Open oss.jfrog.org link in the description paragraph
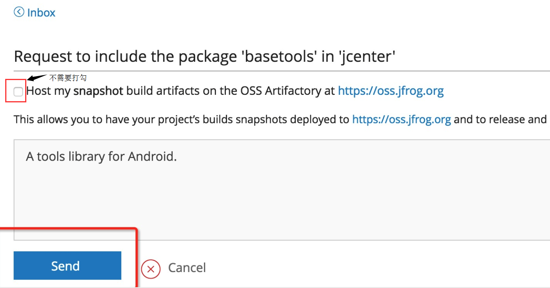The height and width of the screenshot is (288, 550). (x=401, y=119)
